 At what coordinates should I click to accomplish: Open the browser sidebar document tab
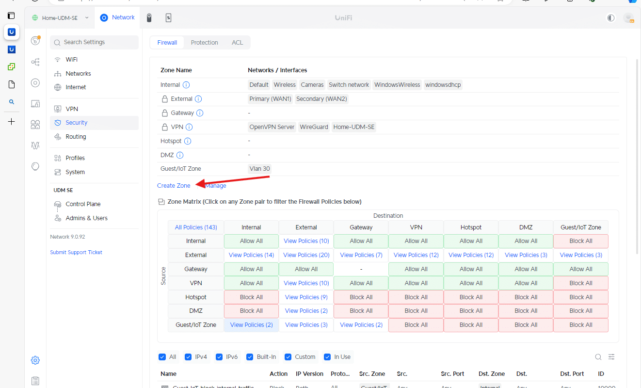[12, 84]
